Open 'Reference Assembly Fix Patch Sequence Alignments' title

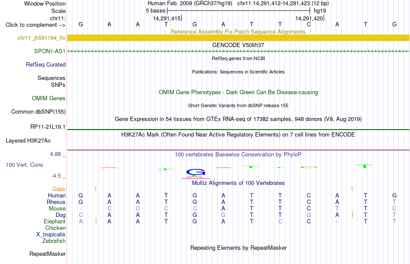pyautogui.click(x=238, y=32)
